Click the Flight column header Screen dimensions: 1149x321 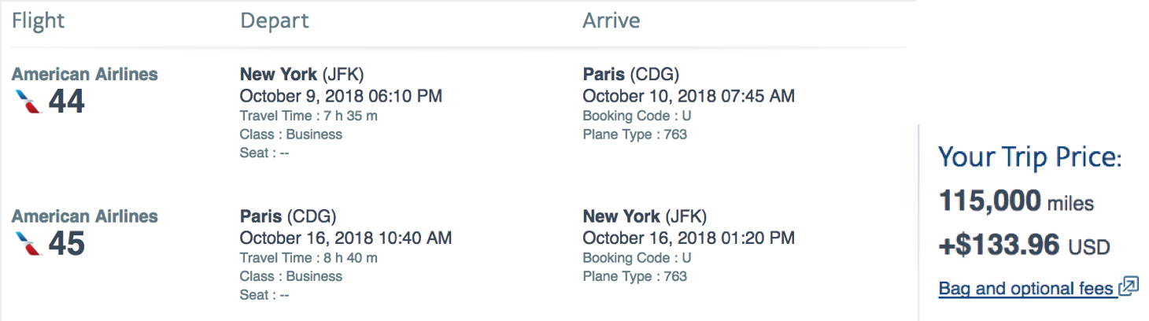click(38, 20)
